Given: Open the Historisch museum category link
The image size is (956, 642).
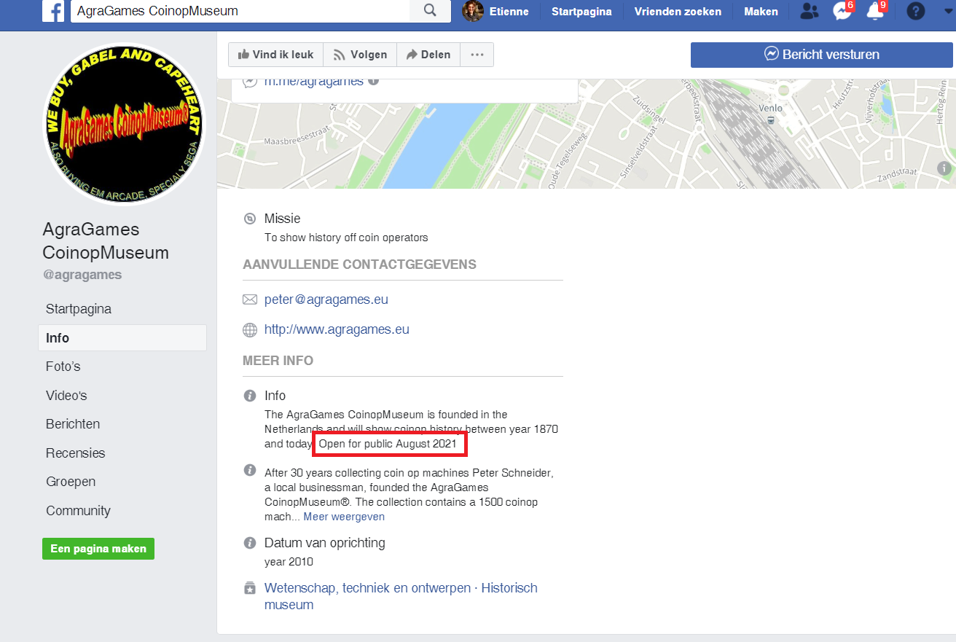Looking at the screenshot, I should (x=401, y=596).
